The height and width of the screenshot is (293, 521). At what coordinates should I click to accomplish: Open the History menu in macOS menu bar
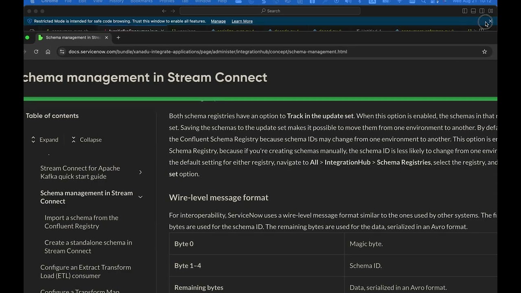point(116,2)
